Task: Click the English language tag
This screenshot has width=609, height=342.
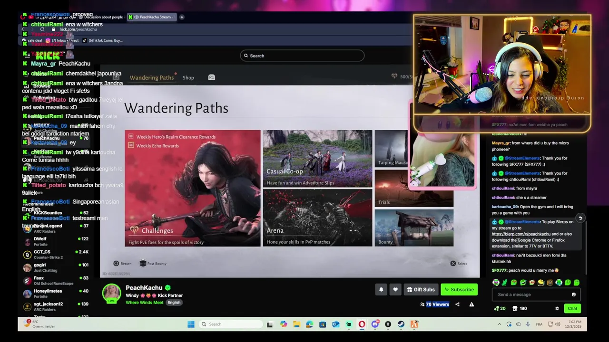Action: [174, 303]
